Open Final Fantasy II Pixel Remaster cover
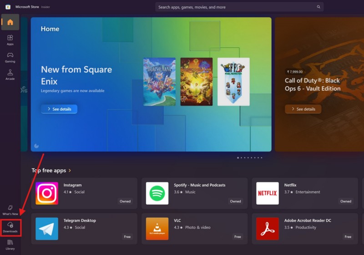Viewport: 364px width, 255px height. (233, 82)
